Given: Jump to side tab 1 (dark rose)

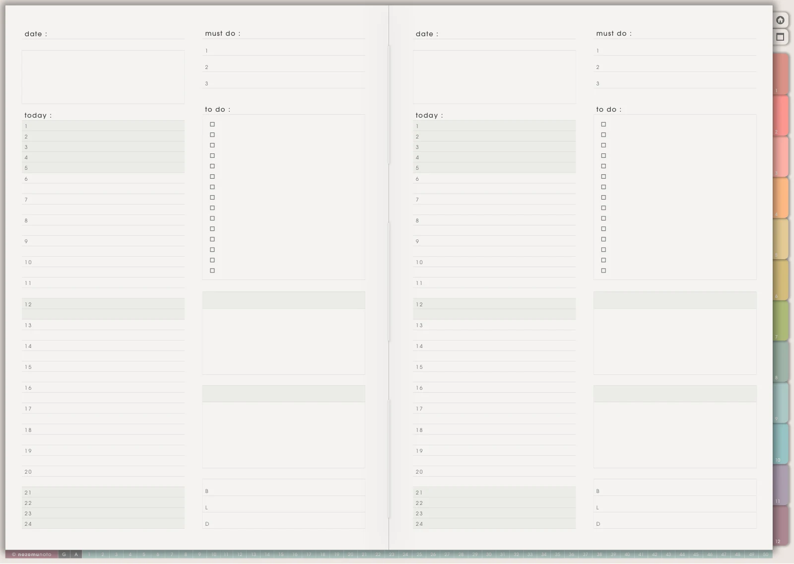Looking at the screenshot, I should [780, 74].
